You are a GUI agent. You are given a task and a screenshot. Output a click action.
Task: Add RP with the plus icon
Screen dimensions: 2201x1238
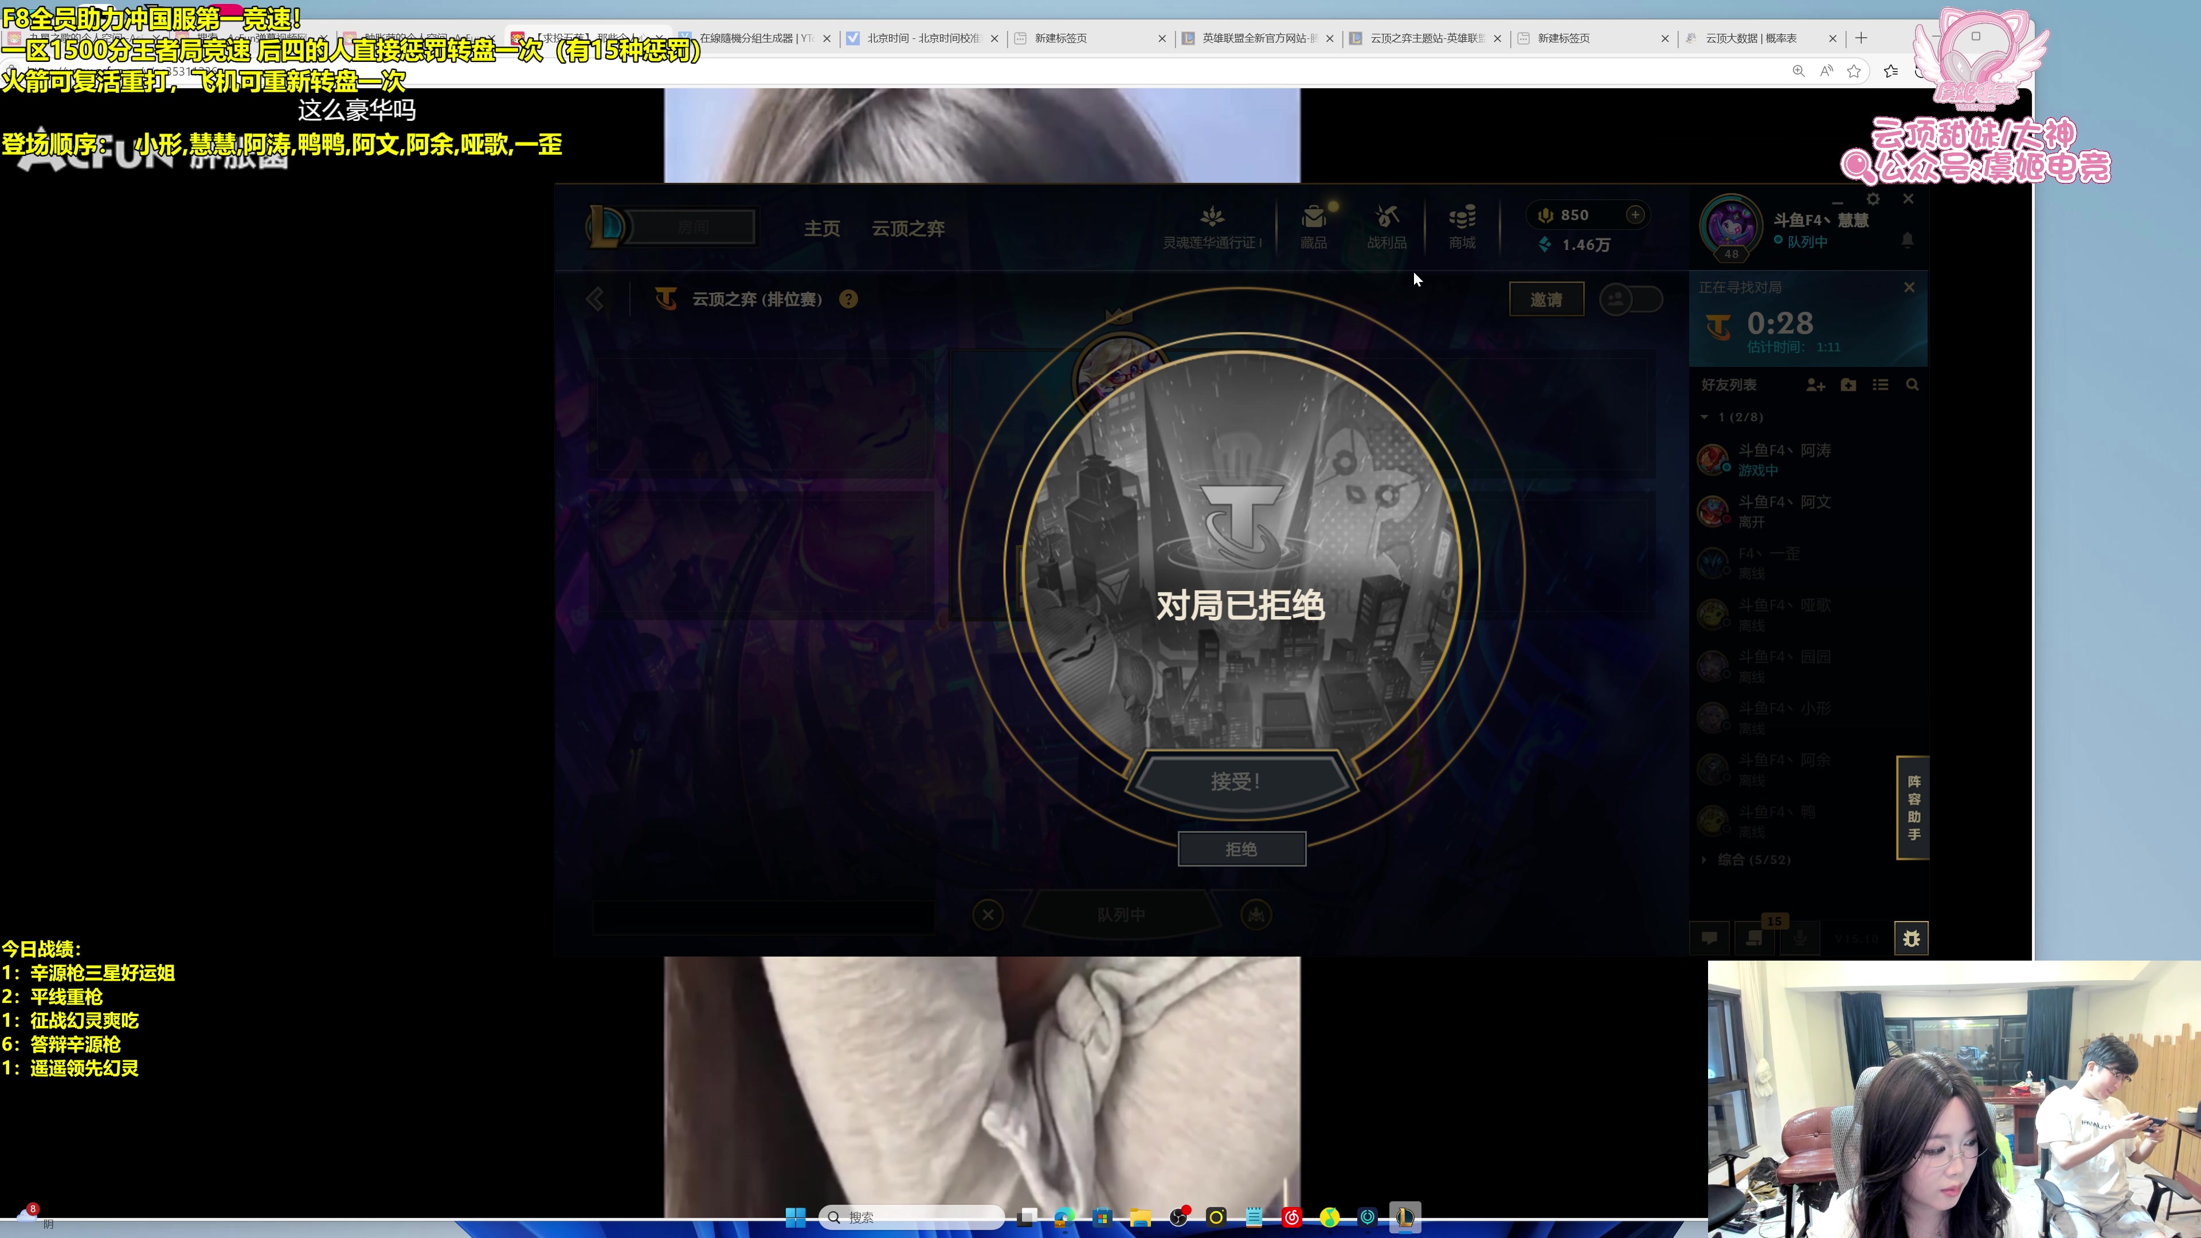point(1635,216)
